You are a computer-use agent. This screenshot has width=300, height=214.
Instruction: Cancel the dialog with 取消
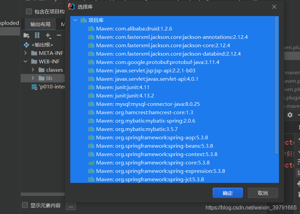click(263, 193)
